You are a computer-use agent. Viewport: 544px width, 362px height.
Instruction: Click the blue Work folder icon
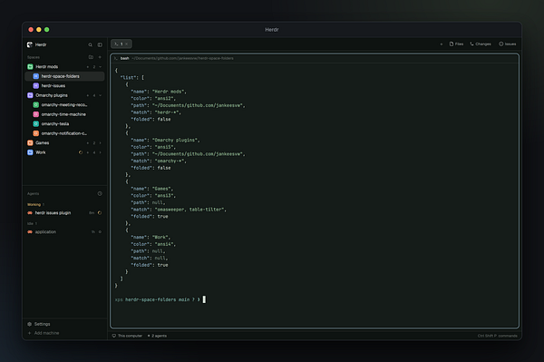coord(30,152)
